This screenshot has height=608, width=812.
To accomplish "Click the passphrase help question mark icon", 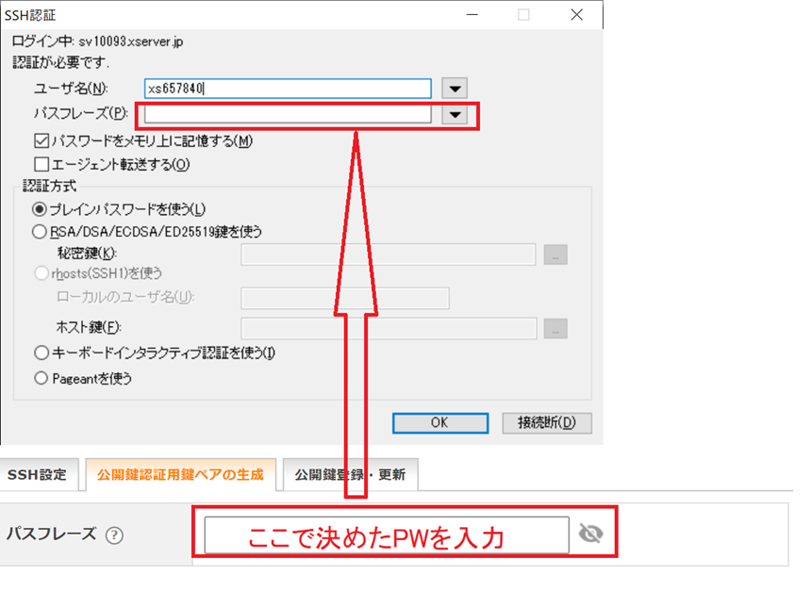I will pyautogui.click(x=115, y=534).
